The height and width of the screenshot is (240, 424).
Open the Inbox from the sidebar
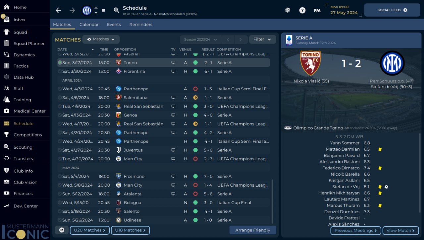click(19, 20)
